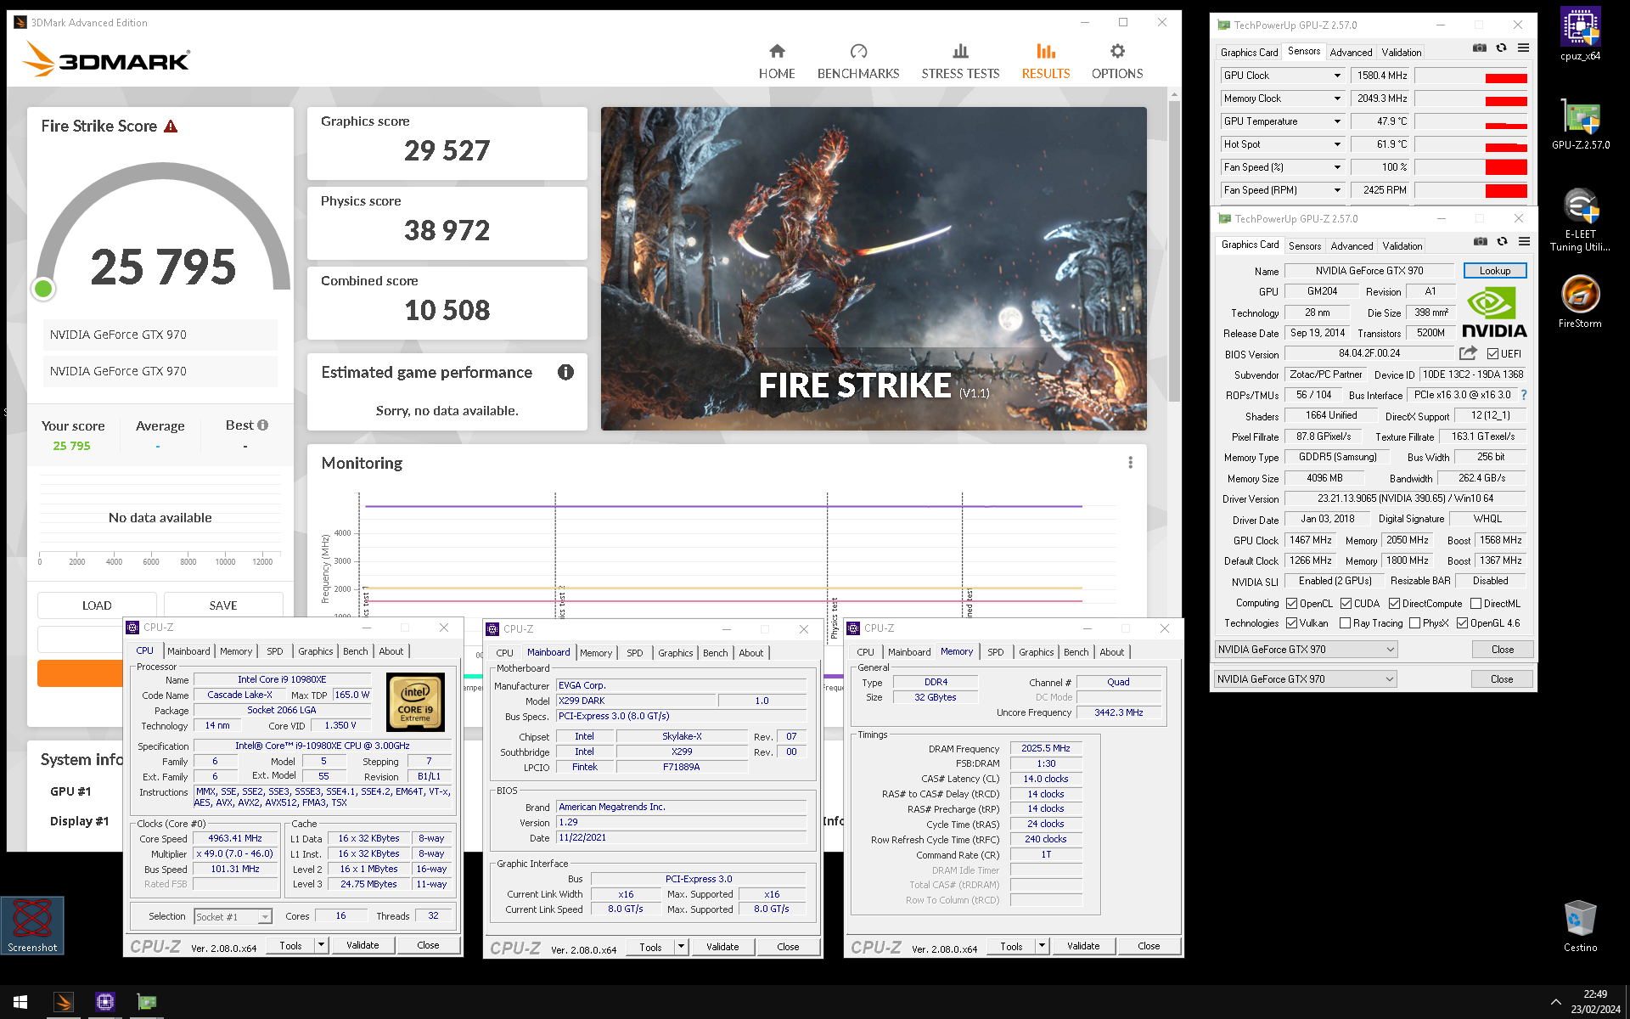Refresh the GPU-Z Graphics Card window

pos(1502,242)
